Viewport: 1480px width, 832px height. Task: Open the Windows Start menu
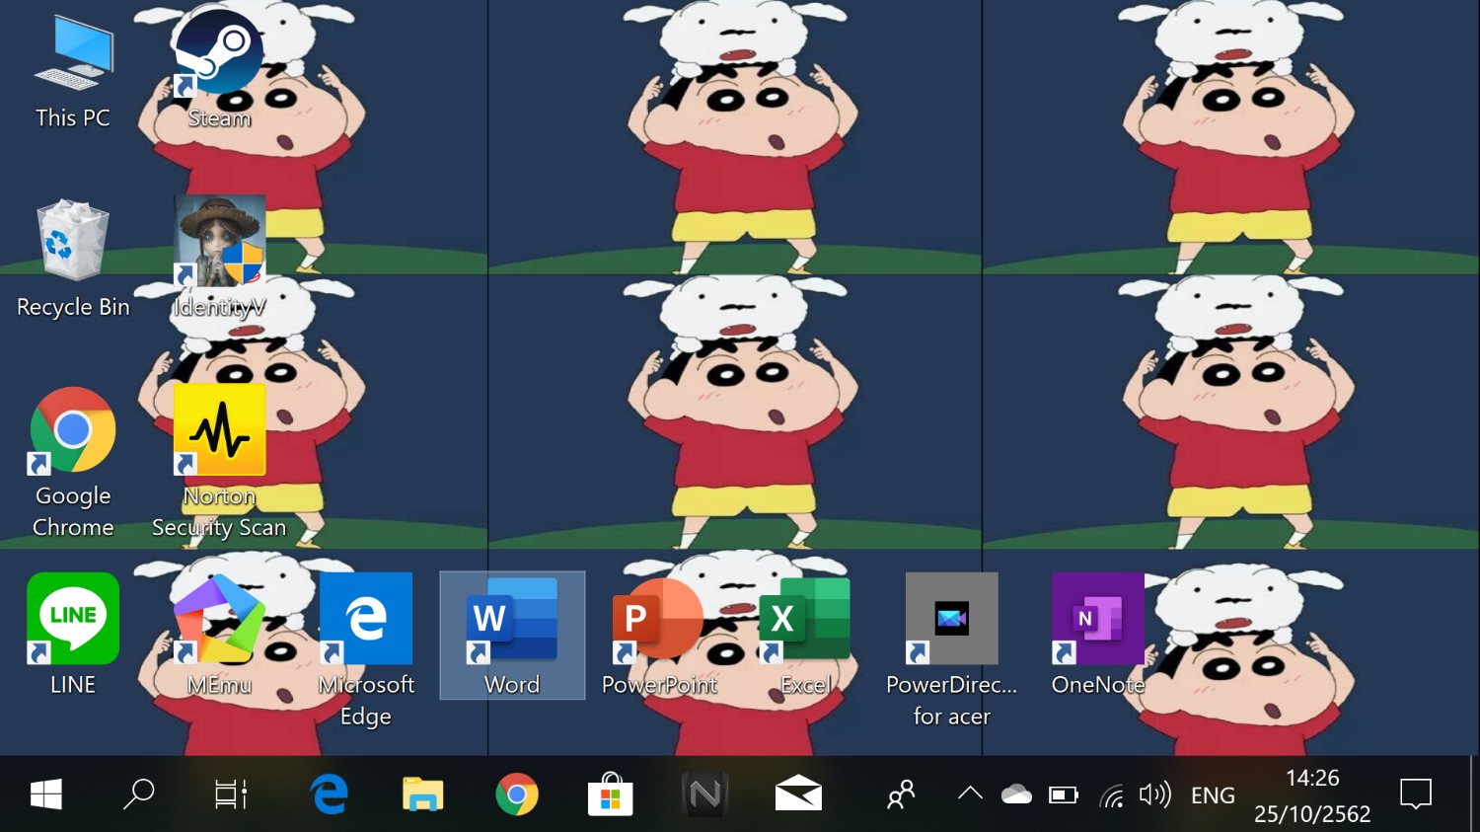pyautogui.click(x=46, y=794)
